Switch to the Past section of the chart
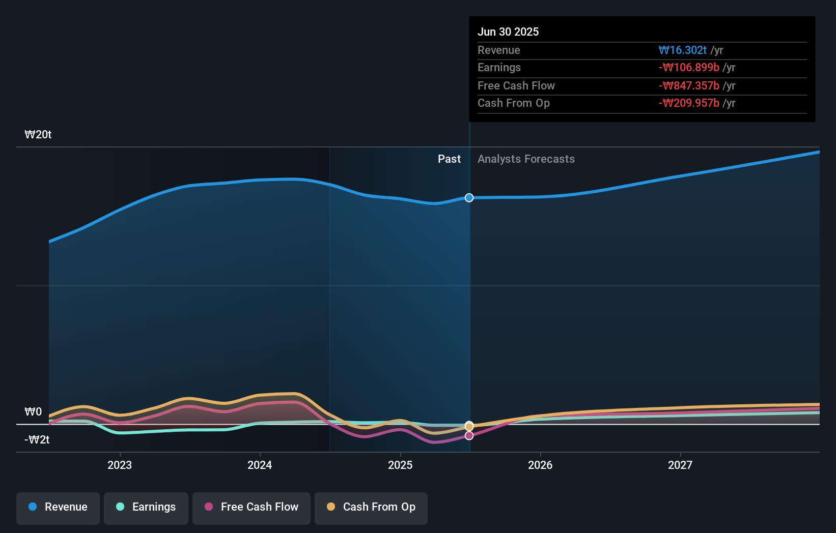The image size is (836, 533). (x=449, y=159)
